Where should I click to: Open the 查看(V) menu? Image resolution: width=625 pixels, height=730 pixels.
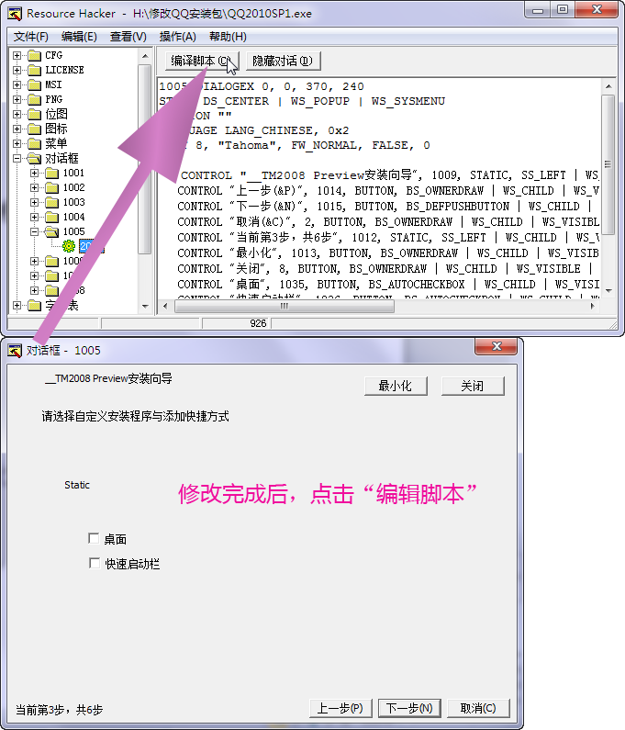pos(128,37)
